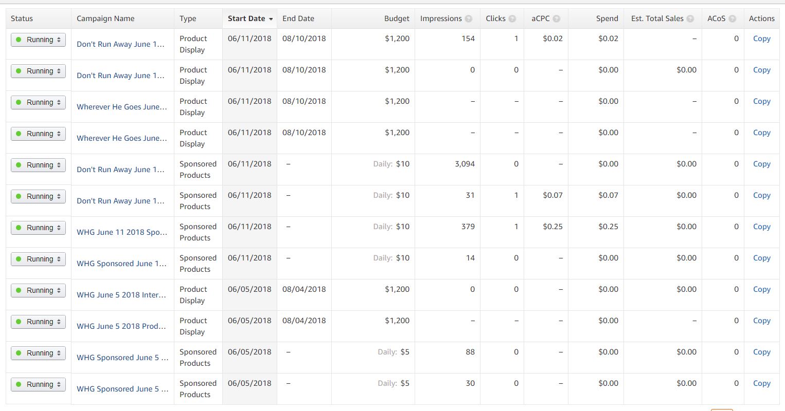Viewport: 785px width, 411px height.
Task: Copy the WHG June 5 2018 Inter campaign
Action: (x=761, y=289)
